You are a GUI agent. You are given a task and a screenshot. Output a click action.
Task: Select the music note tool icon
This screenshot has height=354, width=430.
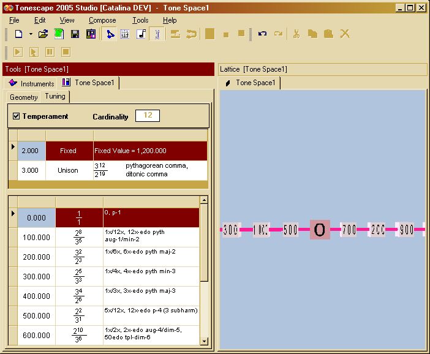141,34
